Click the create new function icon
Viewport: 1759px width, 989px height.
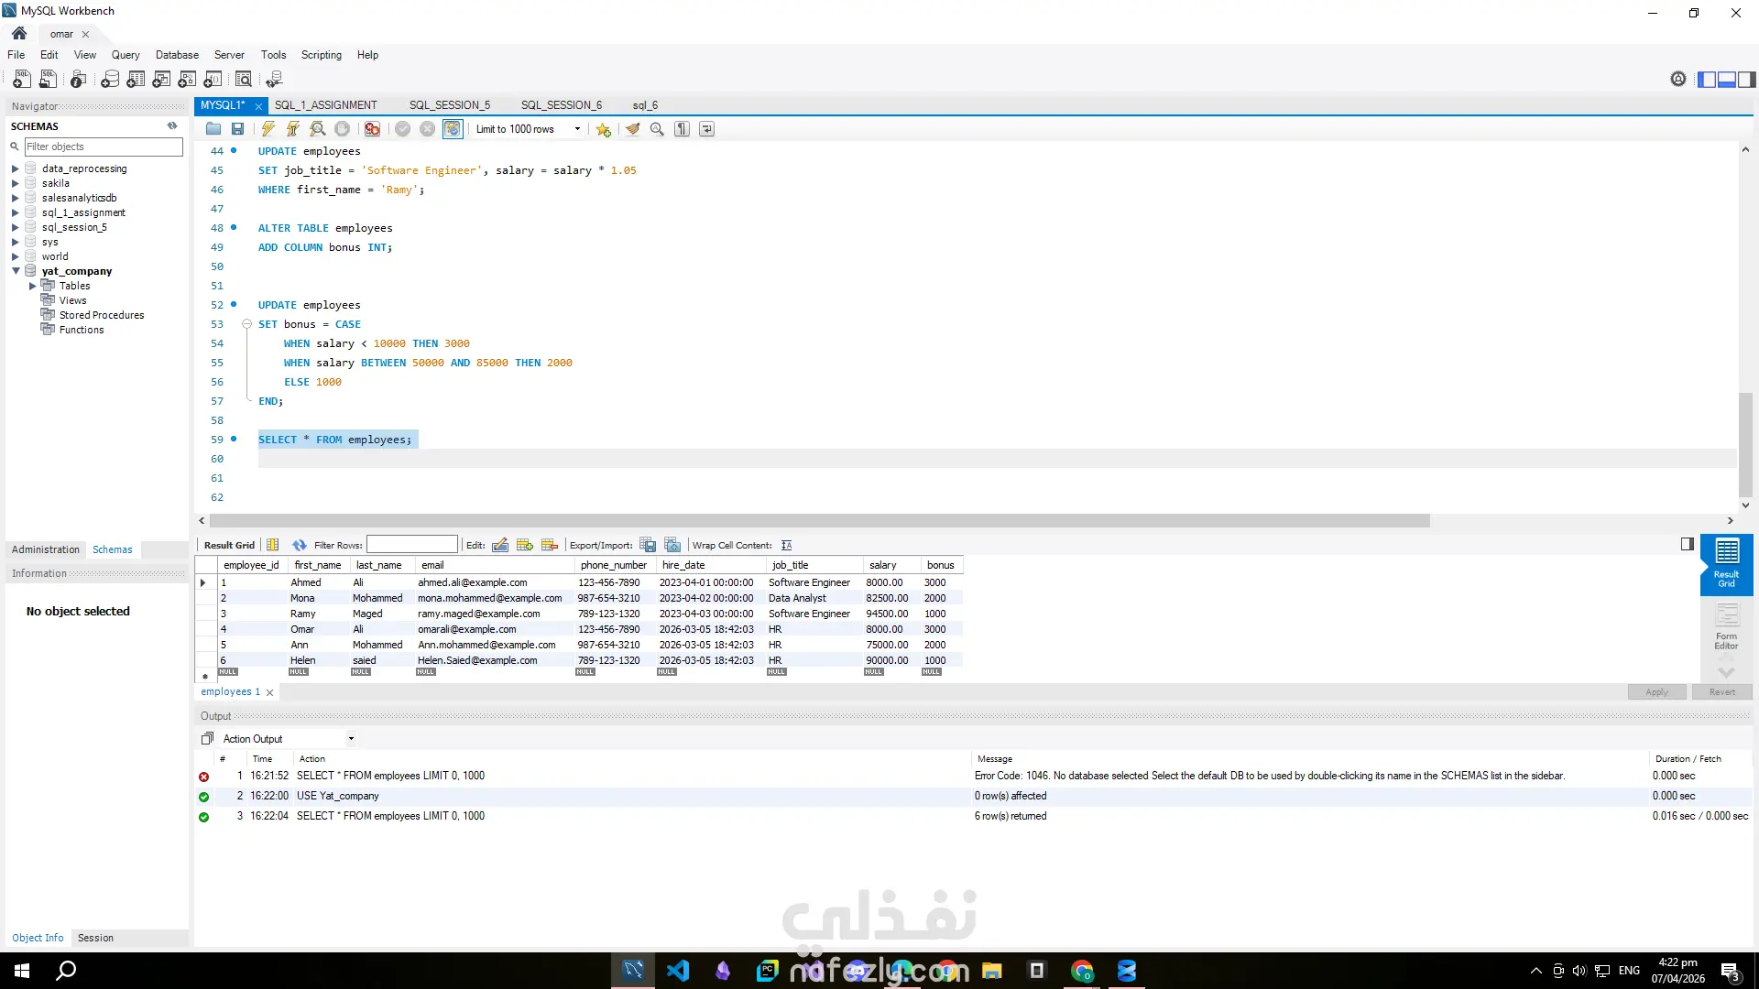coord(213,80)
